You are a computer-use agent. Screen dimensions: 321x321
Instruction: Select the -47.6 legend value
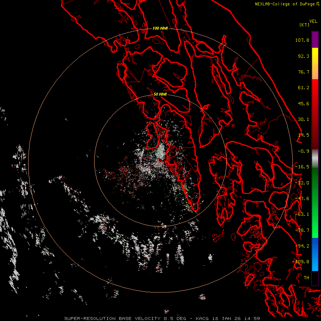click(302, 199)
